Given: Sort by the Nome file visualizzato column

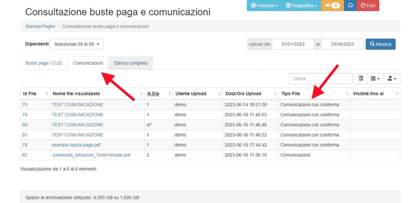Looking at the screenshot, I should click(x=97, y=93).
